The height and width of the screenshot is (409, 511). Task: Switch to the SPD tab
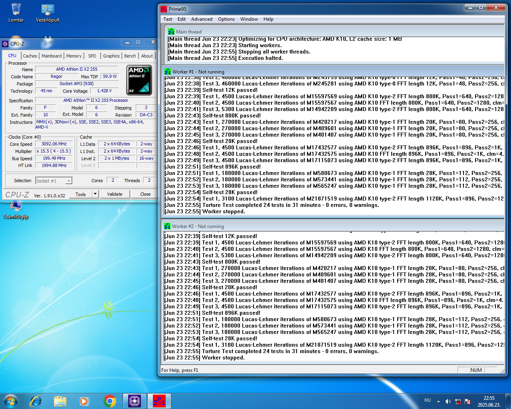(x=92, y=56)
